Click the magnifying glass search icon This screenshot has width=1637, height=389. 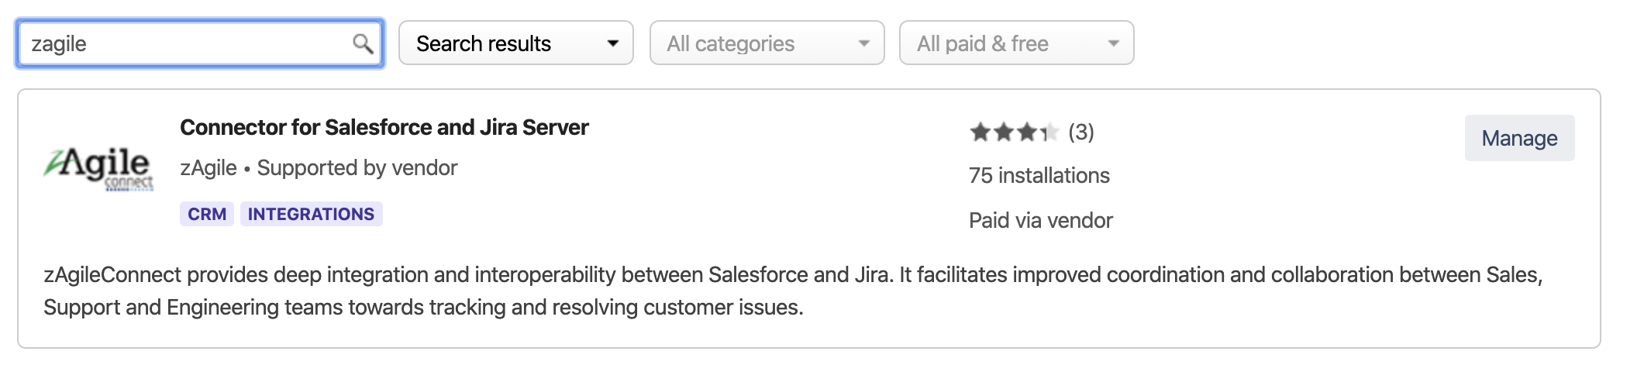pyautogui.click(x=362, y=43)
